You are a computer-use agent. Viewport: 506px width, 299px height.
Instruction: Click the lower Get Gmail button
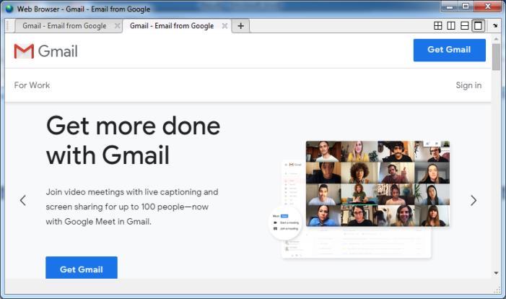click(x=82, y=268)
